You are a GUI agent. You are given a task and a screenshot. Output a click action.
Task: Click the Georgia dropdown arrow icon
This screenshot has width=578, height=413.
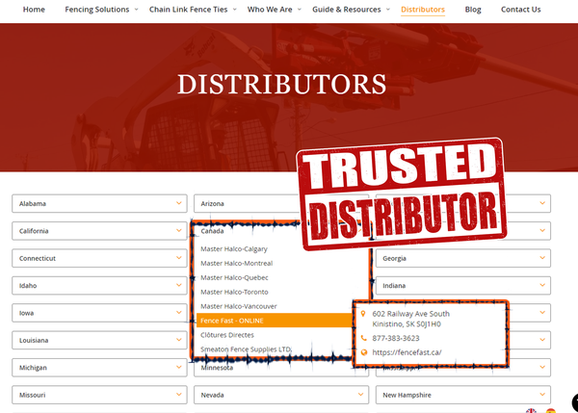tap(542, 258)
